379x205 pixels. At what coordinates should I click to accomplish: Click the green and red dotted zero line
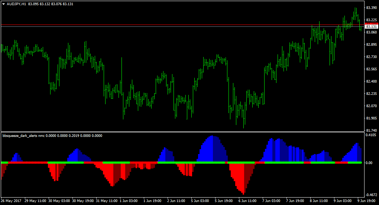pos(181,163)
